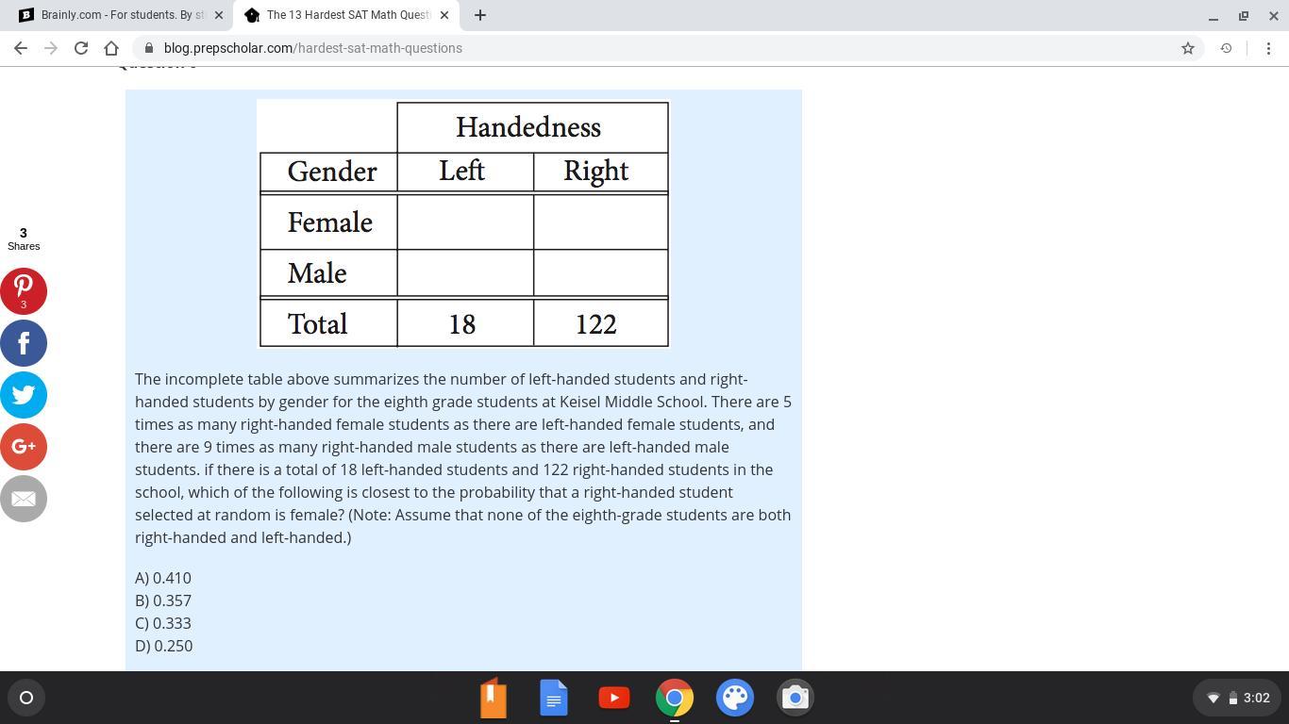
Task: Select the 13 Hardest SAT Math Questions tab
Action: [x=346, y=15]
